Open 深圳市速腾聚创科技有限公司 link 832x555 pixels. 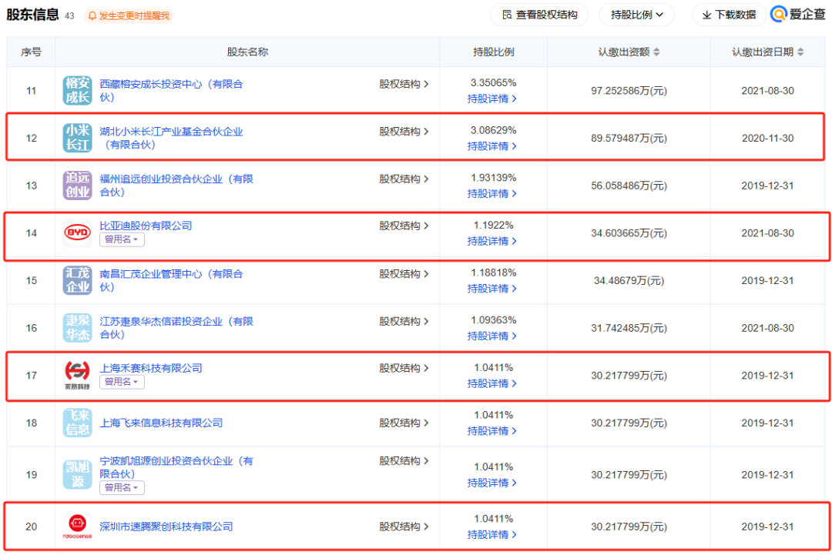click(x=166, y=527)
